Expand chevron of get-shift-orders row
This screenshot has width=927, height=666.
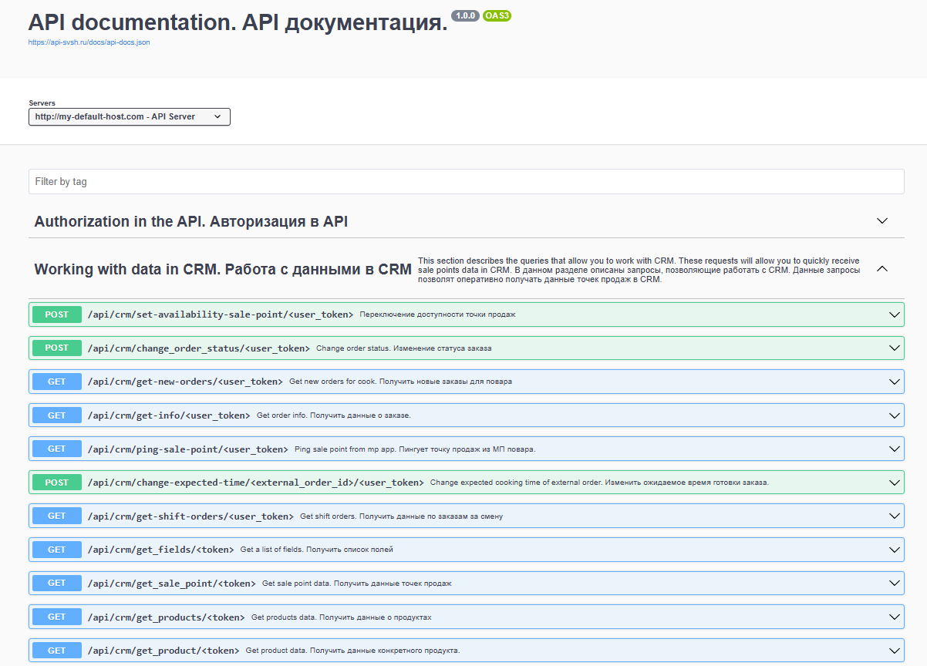(895, 516)
